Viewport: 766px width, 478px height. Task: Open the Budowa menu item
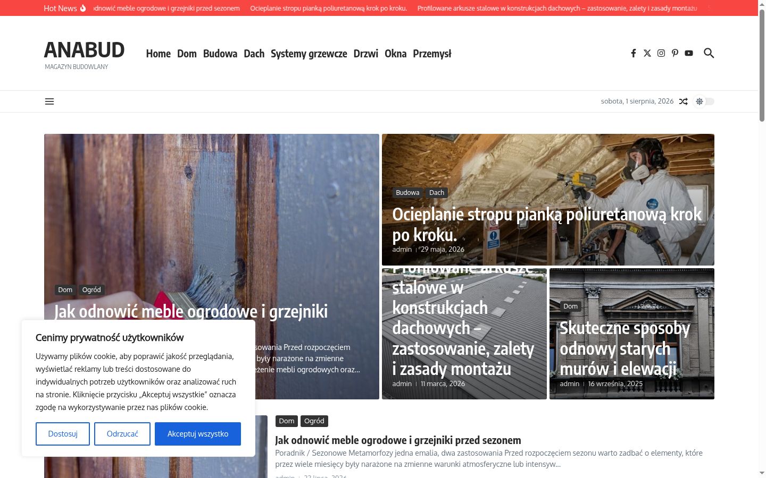point(220,54)
